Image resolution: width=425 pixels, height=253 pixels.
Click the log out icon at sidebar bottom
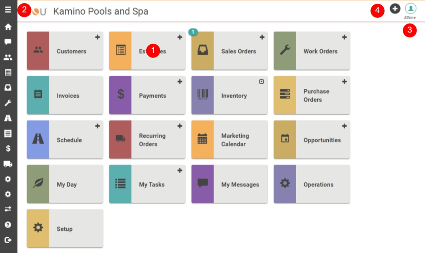coord(8,240)
